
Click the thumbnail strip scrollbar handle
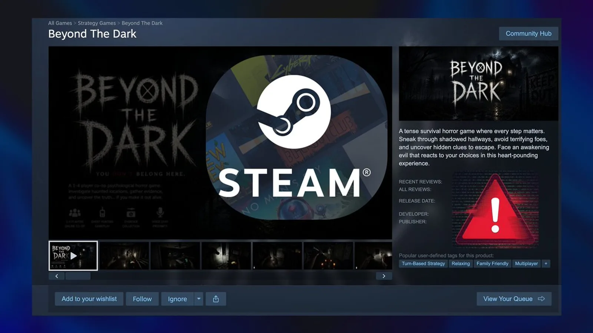point(78,276)
